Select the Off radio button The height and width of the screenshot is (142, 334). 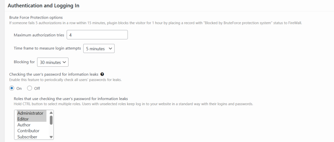[x=30, y=88]
